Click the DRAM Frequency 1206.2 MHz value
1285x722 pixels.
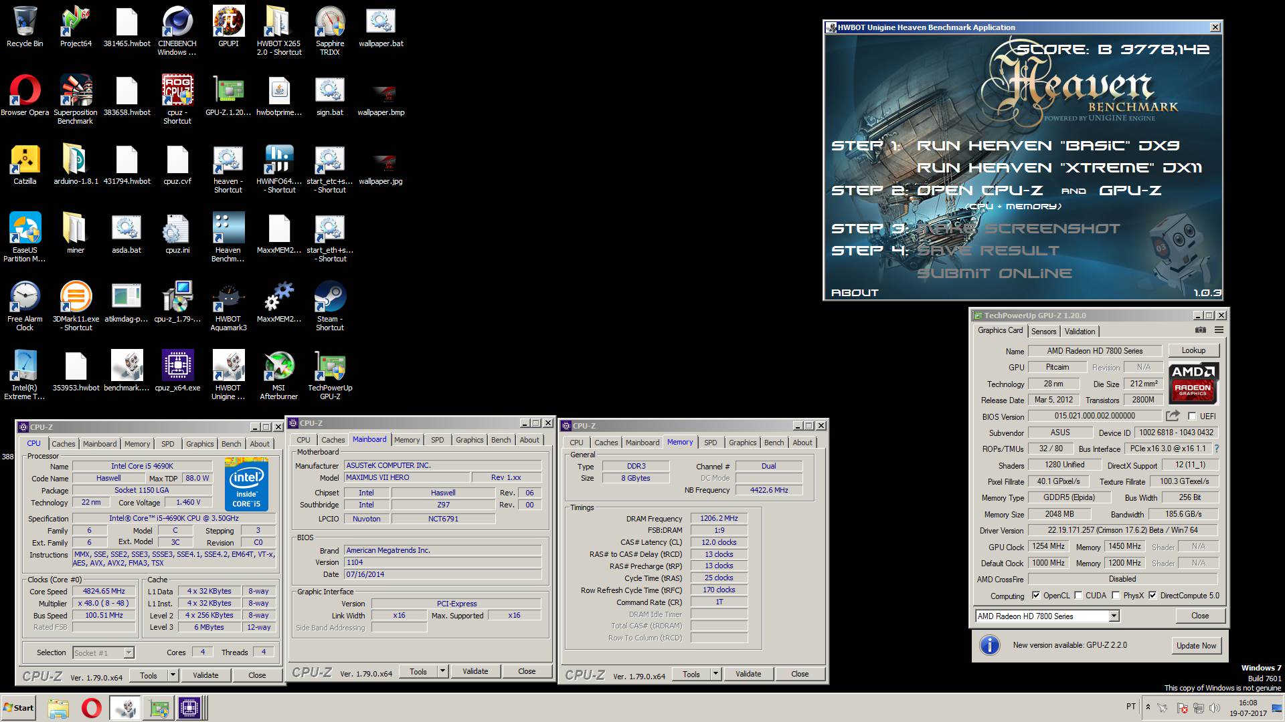point(719,518)
